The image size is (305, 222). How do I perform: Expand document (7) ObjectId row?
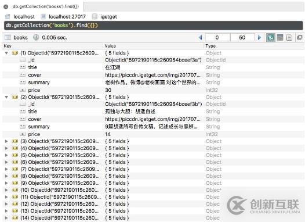[x=6, y=169]
